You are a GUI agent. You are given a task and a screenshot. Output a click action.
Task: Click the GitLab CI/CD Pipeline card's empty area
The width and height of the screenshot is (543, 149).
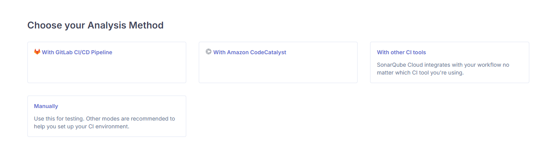pyautogui.click(x=107, y=69)
